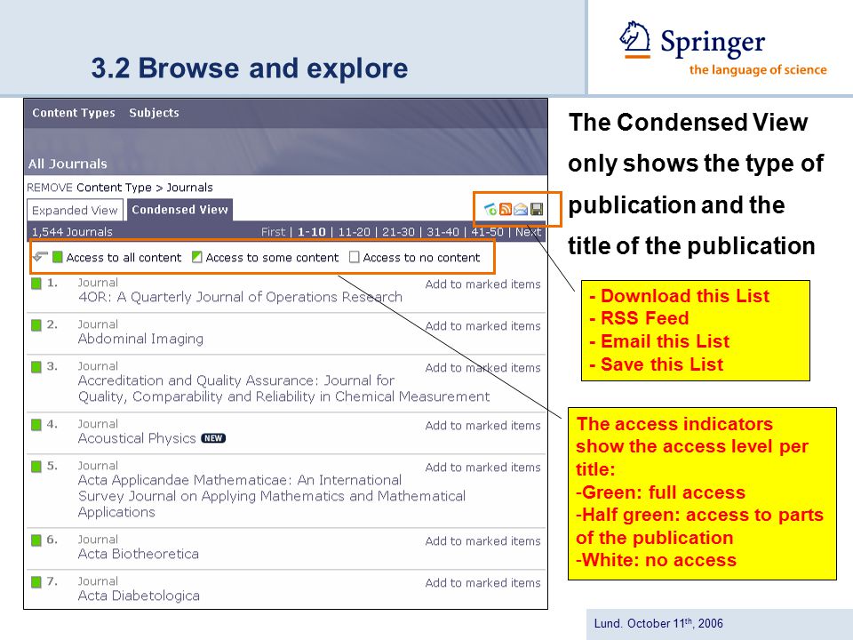Add Acta Diabetologica to marked items
853x640 pixels.
[x=482, y=583]
